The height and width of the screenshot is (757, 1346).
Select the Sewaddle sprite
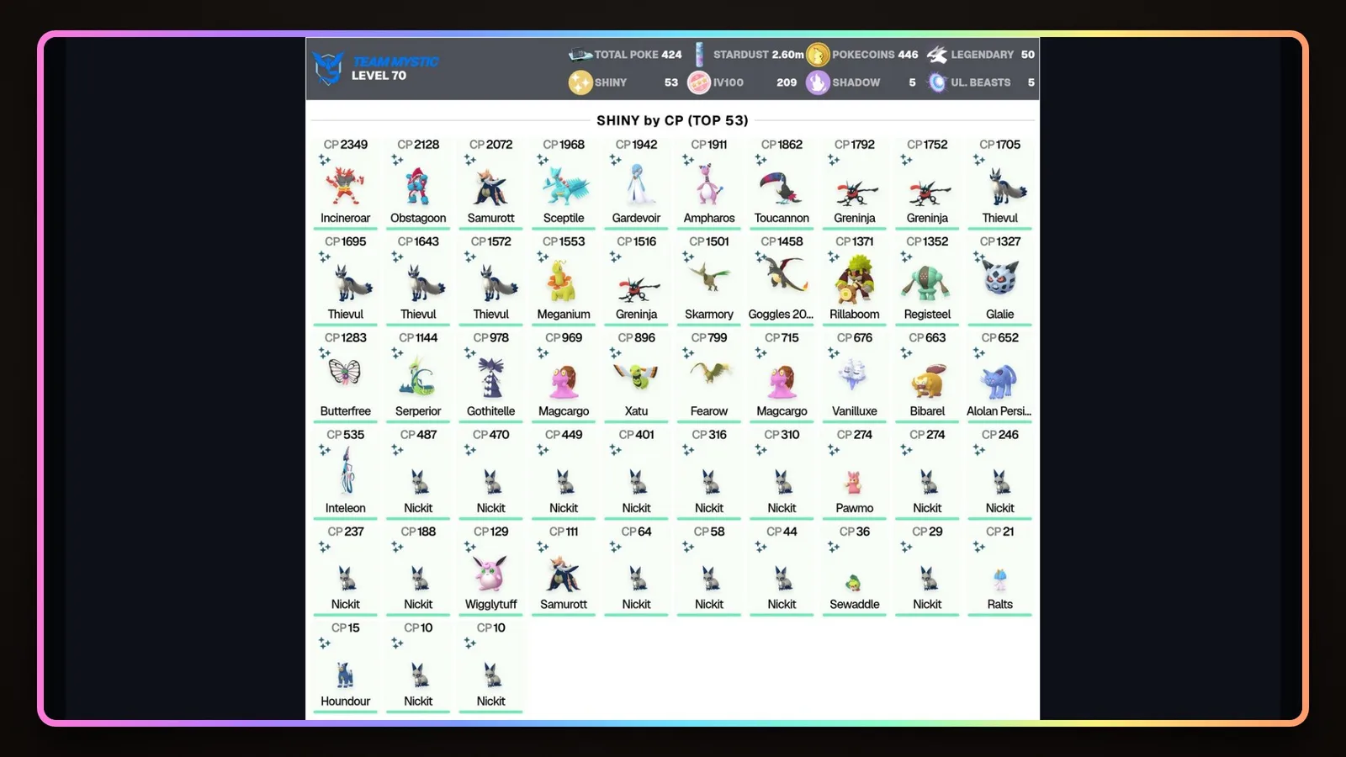(855, 581)
